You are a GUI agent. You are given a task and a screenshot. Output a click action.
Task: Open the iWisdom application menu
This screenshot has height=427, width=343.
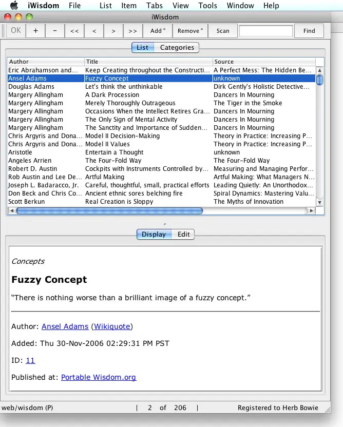tap(43, 6)
